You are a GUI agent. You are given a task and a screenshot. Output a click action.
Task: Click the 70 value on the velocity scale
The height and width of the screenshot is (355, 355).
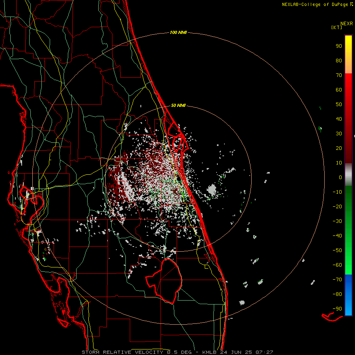coord(339,75)
